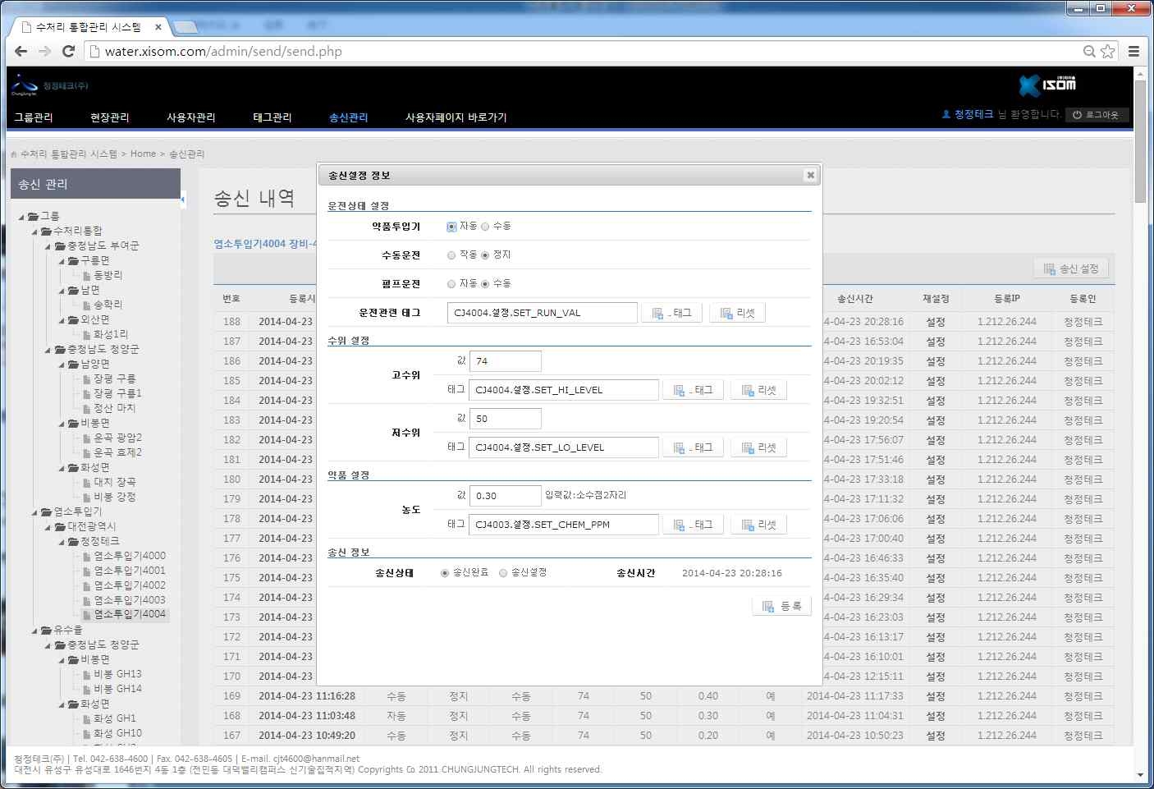Collapse the 그룹 root tree node

(22, 217)
